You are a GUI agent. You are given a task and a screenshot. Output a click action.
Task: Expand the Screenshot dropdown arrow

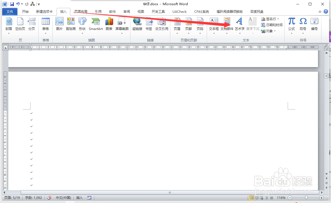[122, 34]
